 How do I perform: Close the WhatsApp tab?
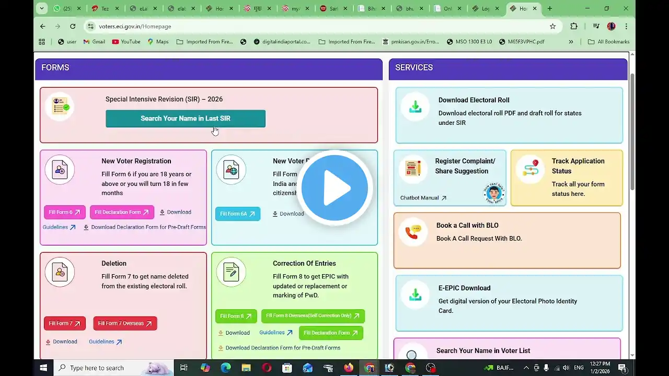coord(79,8)
